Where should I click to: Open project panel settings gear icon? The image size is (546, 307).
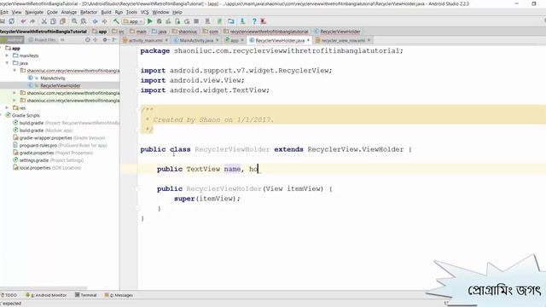click(105, 40)
